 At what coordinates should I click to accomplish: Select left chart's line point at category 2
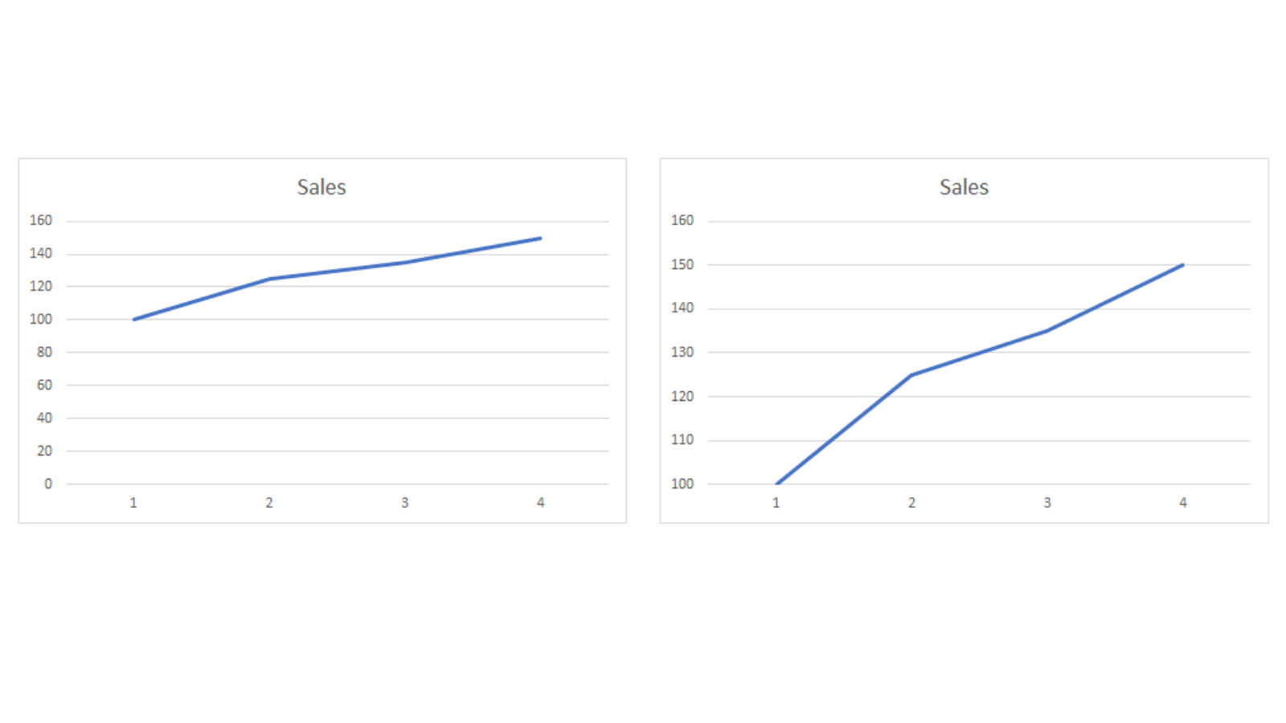click(269, 279)
